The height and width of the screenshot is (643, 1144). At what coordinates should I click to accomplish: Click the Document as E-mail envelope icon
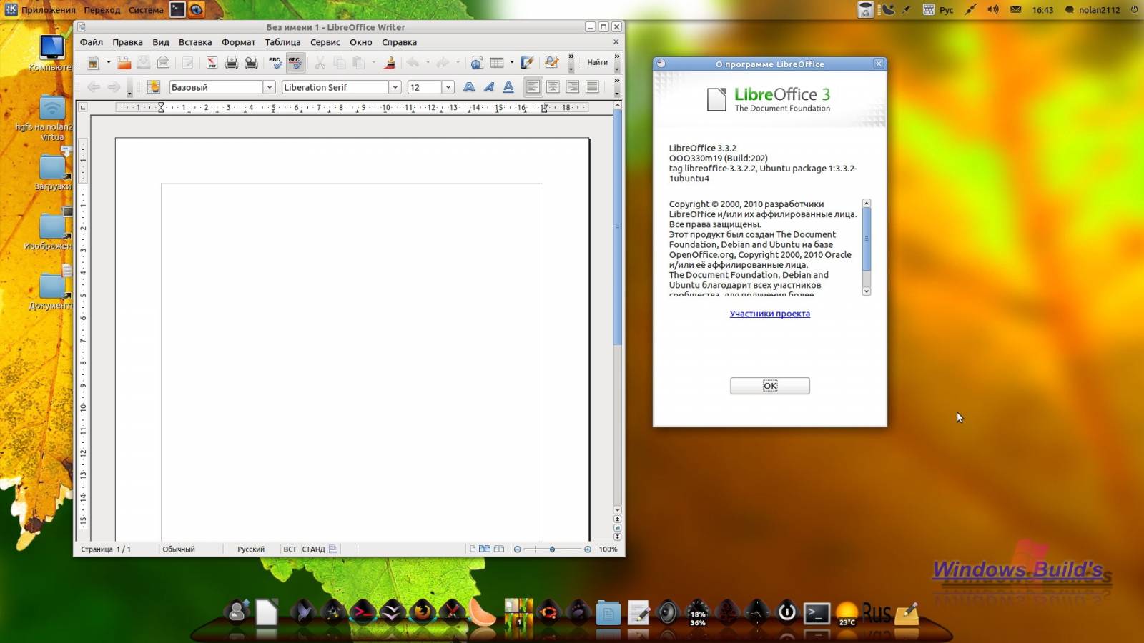pyautogui.click(x=163, y=63)
